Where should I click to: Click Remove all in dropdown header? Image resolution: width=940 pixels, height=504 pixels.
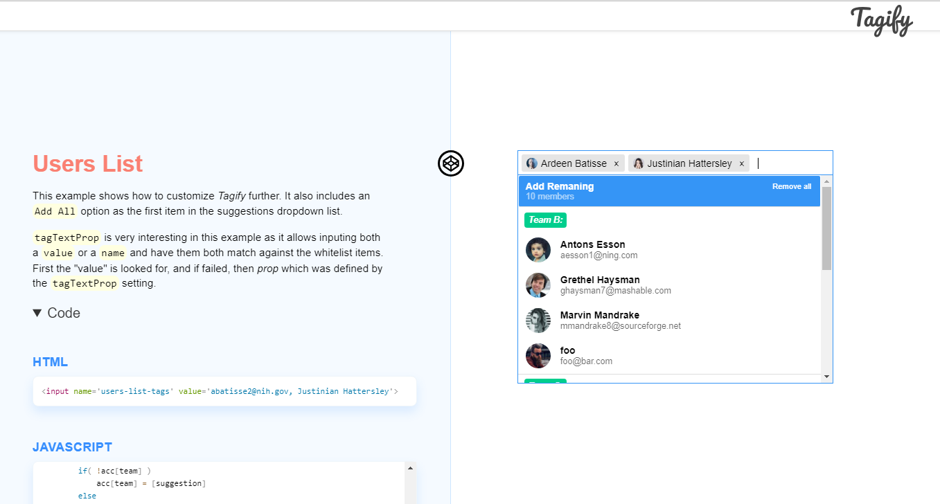792,186
